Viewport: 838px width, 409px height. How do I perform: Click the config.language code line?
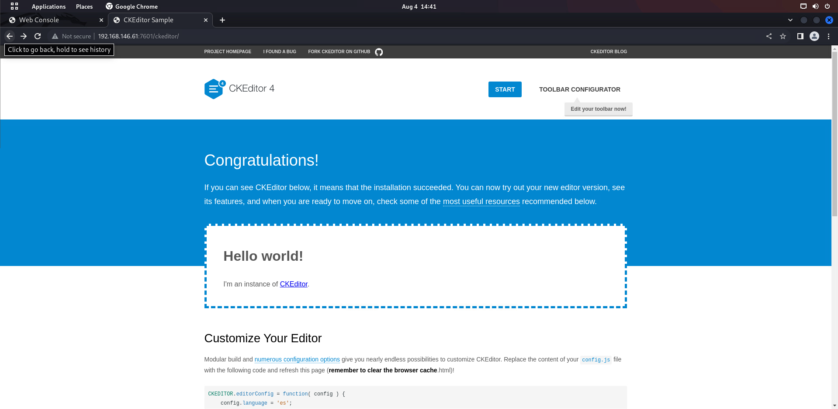256,403
